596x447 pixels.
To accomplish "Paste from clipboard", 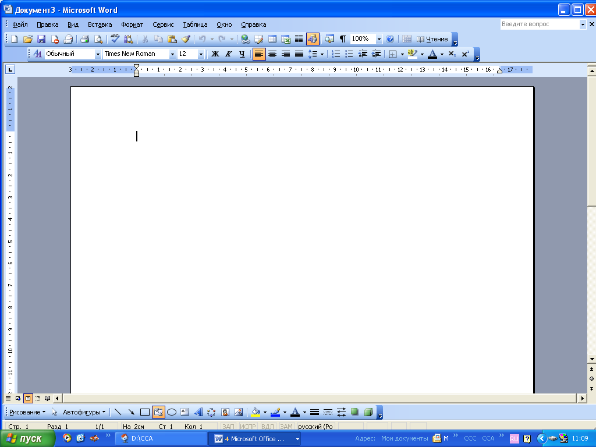I will click(172, 39).
